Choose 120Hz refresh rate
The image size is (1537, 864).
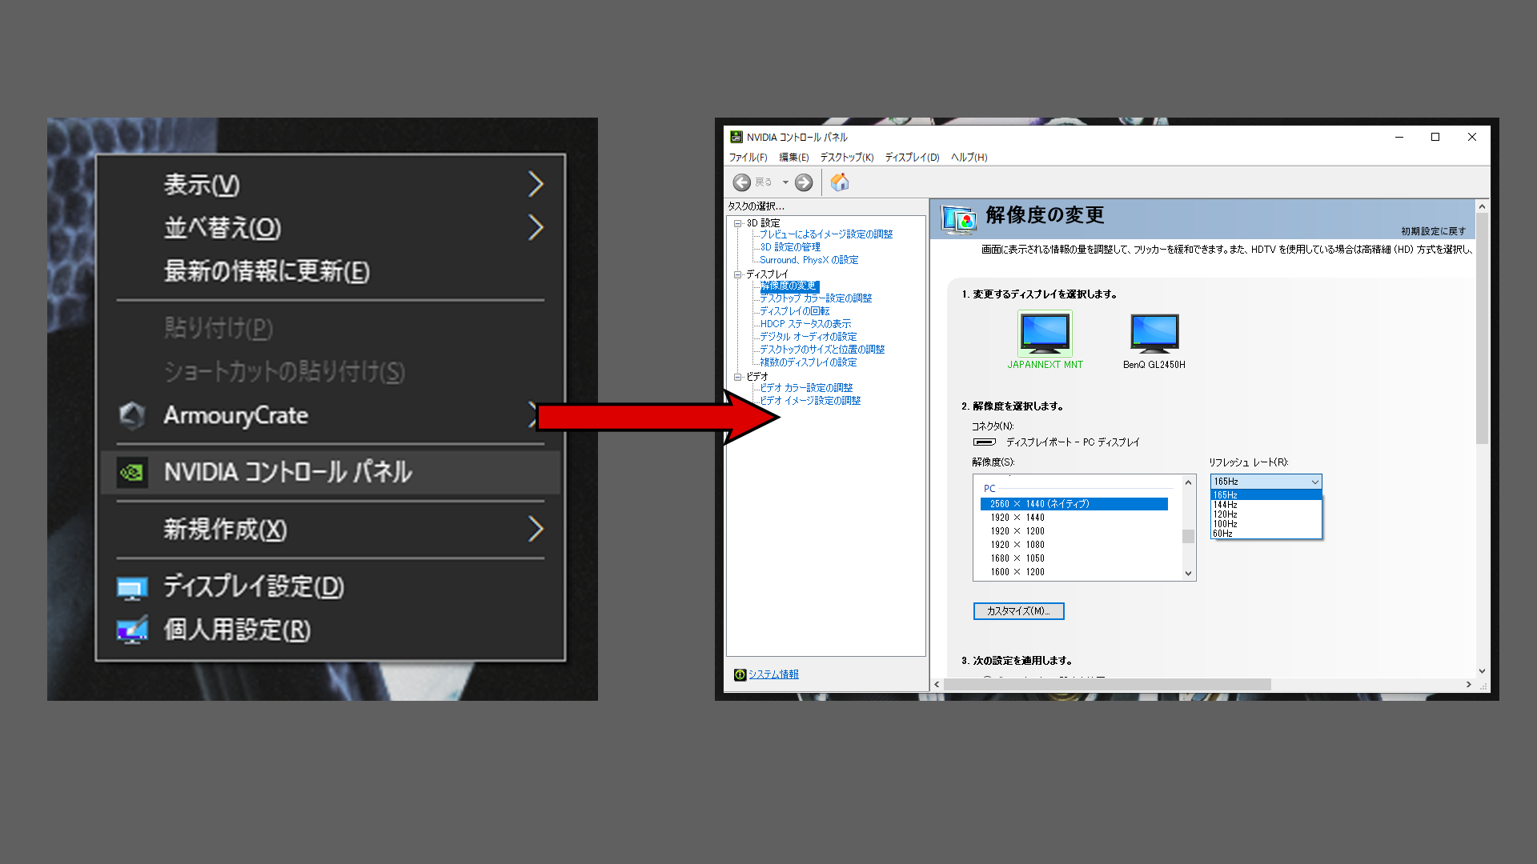click(1266, 514)
